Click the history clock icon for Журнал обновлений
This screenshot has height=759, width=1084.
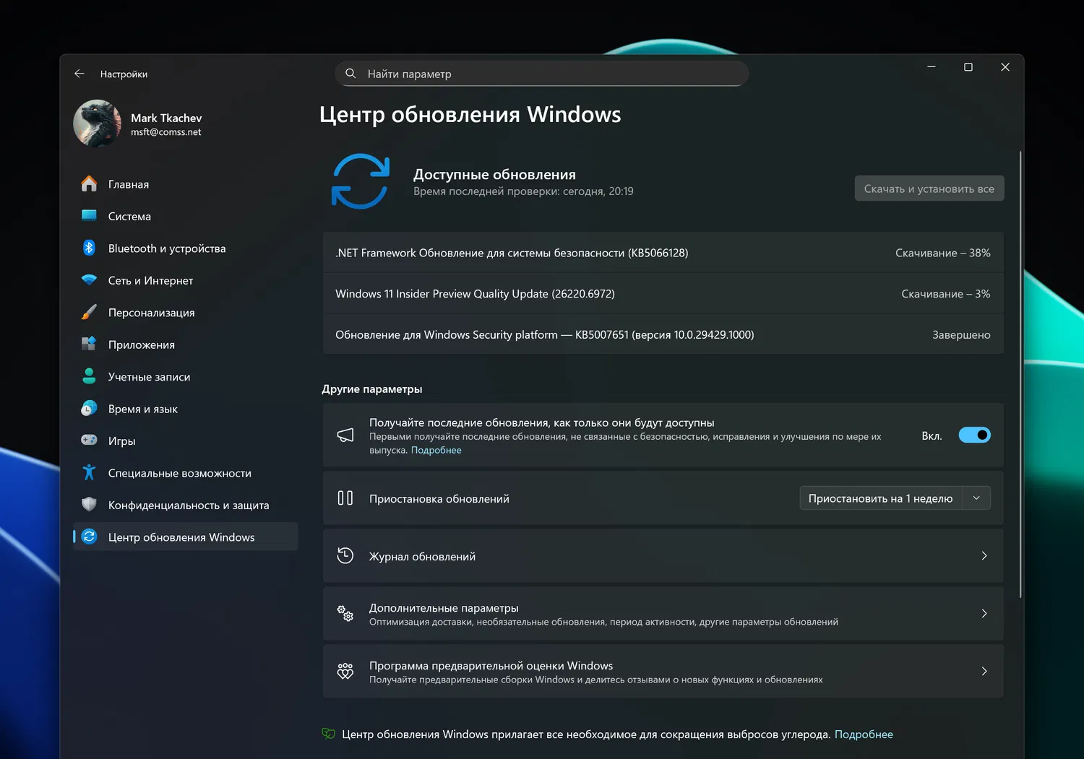345,555
